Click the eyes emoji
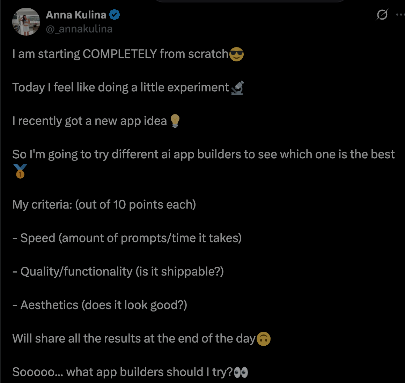This screenshot has width=405, height=383. pos(241,373)
